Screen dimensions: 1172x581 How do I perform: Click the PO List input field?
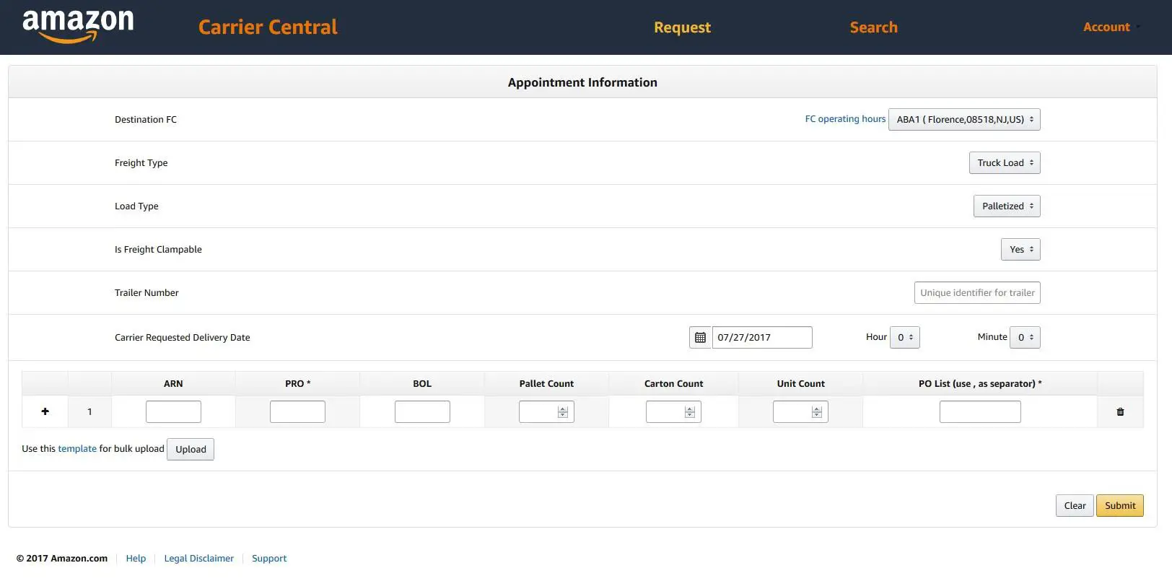click(980, 411)
